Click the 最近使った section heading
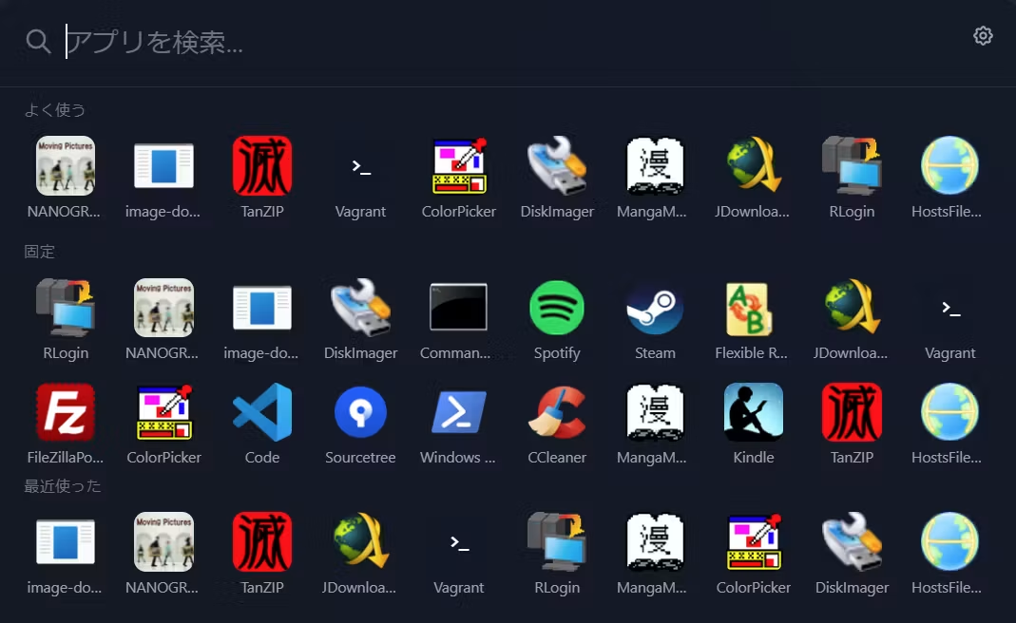Screen dimensions: 1016x623 [x=63, y=485]
